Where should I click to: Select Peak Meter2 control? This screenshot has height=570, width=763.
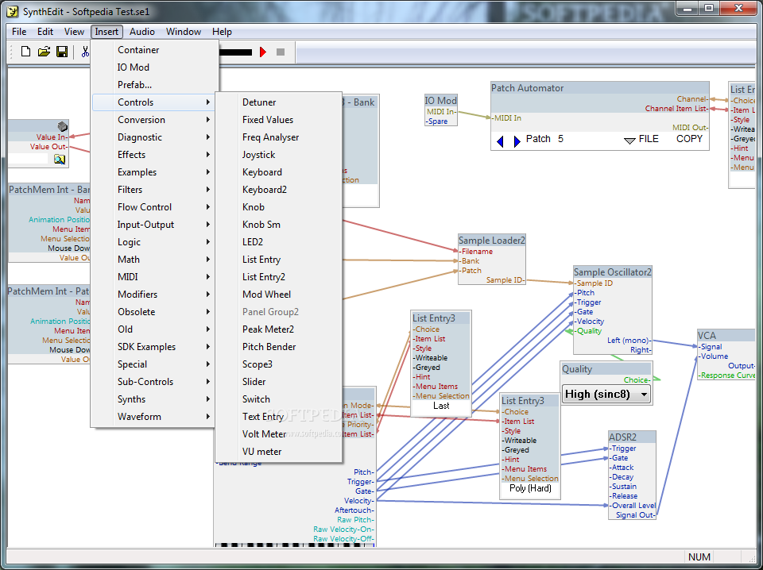(278, 329)
